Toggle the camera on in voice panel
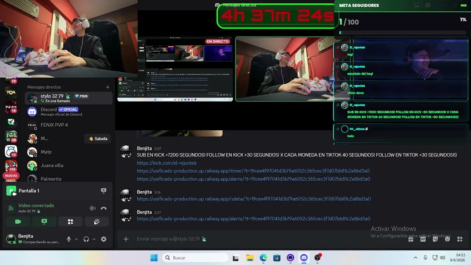This screenshot has width=471, height=265. (18, 222)
